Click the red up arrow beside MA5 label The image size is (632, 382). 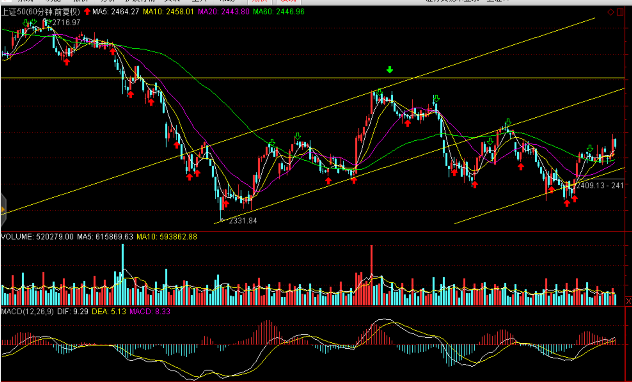(87, 12)
